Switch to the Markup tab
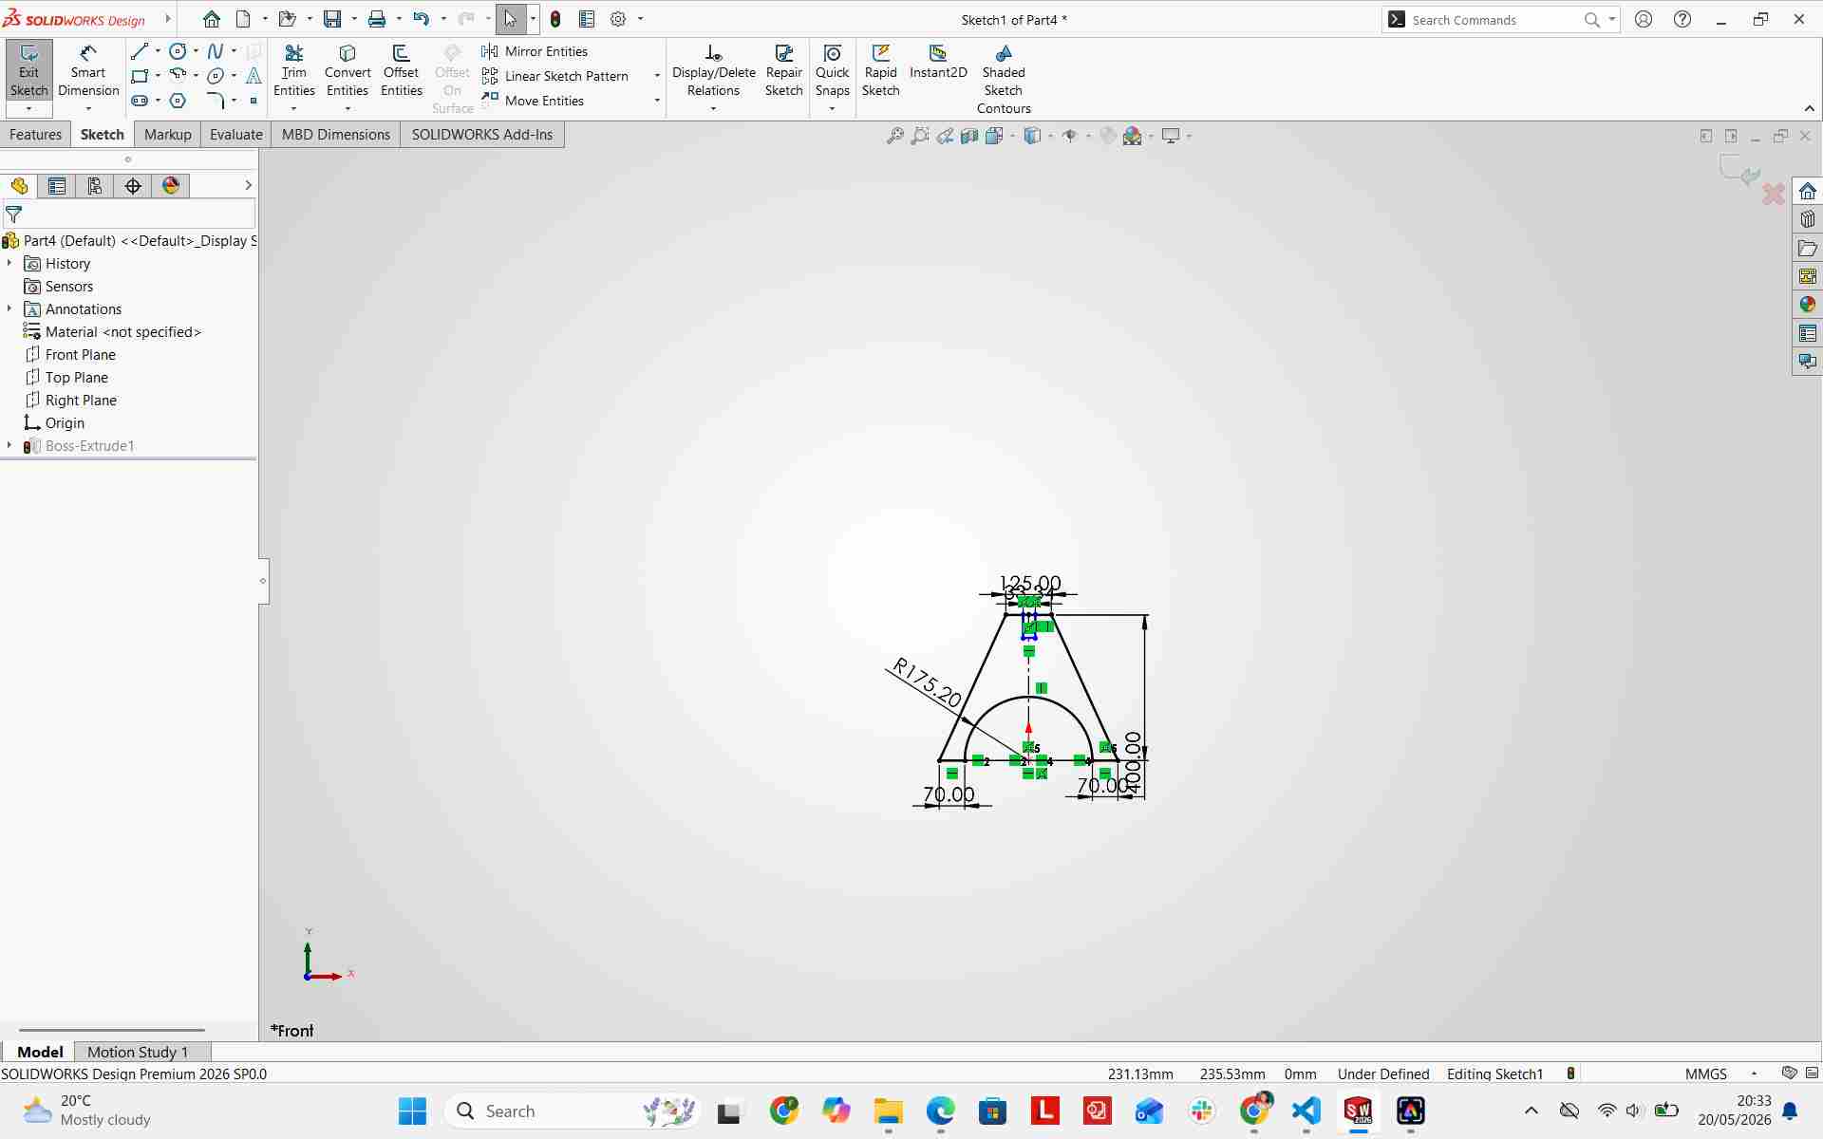 [x=168, y=135]
